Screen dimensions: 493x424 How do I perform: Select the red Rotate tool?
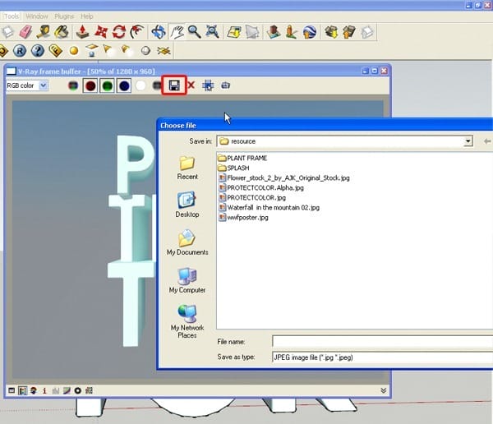point(119,32)
